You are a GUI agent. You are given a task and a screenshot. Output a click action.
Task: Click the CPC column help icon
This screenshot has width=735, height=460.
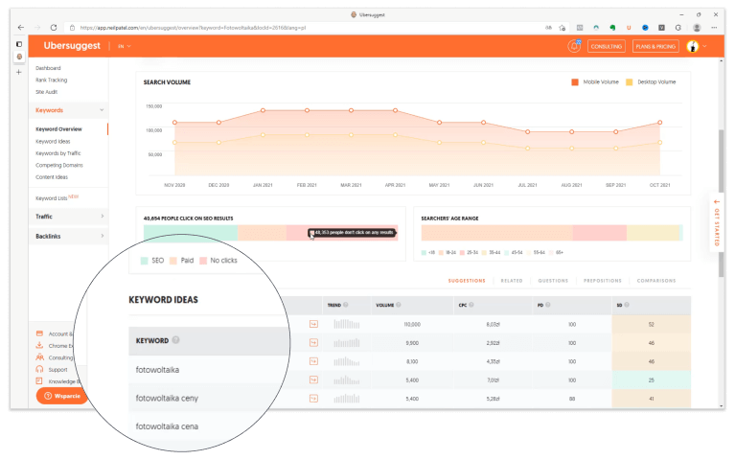[471, 305]
